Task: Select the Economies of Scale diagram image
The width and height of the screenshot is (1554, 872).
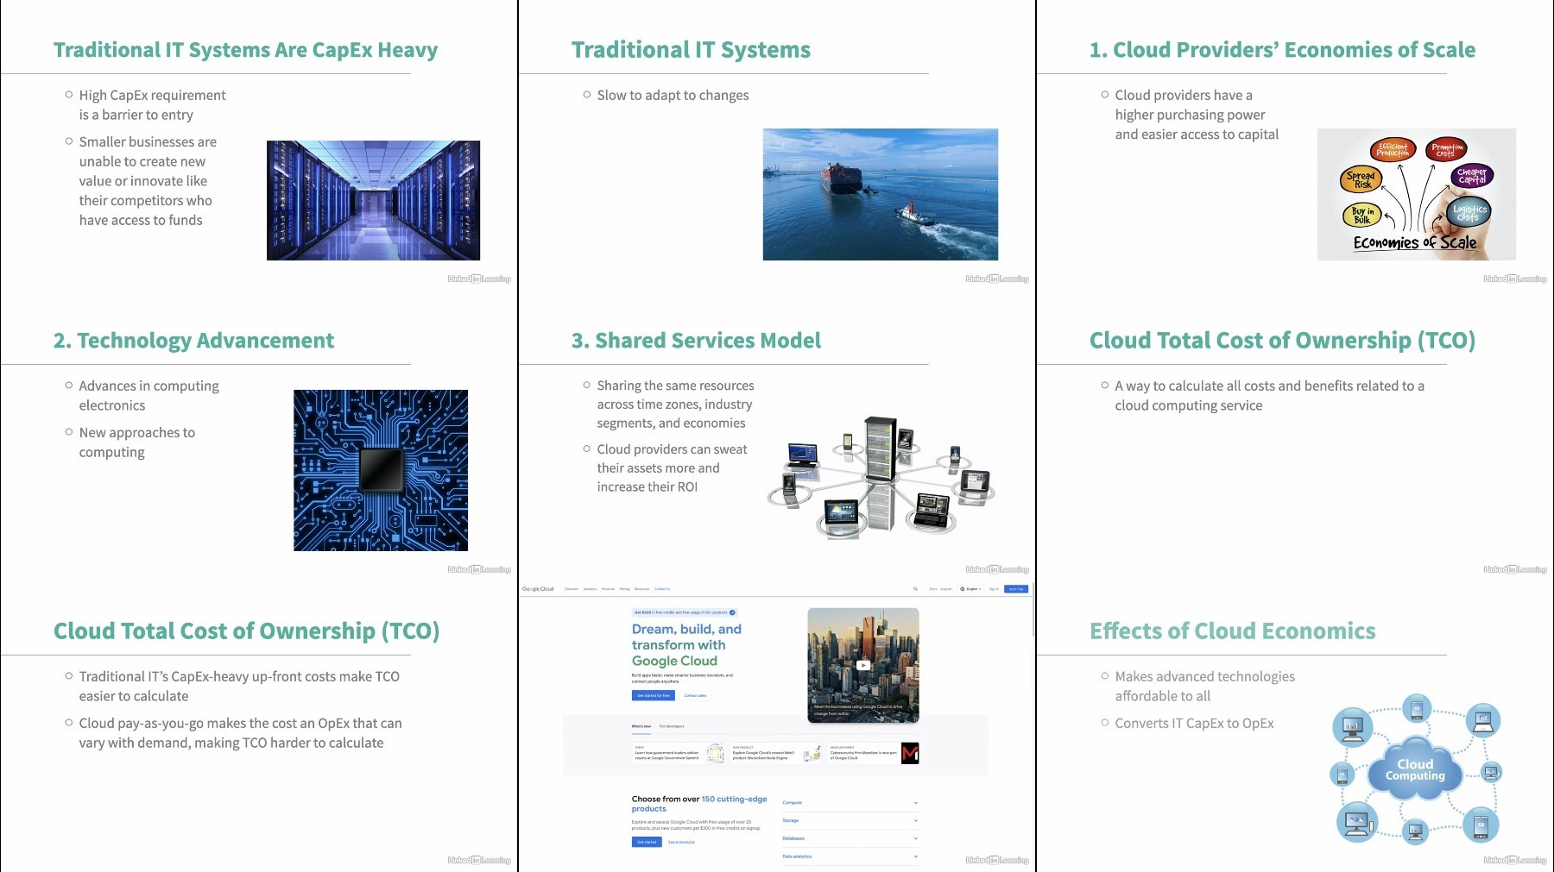Action: pos(1417,194)
